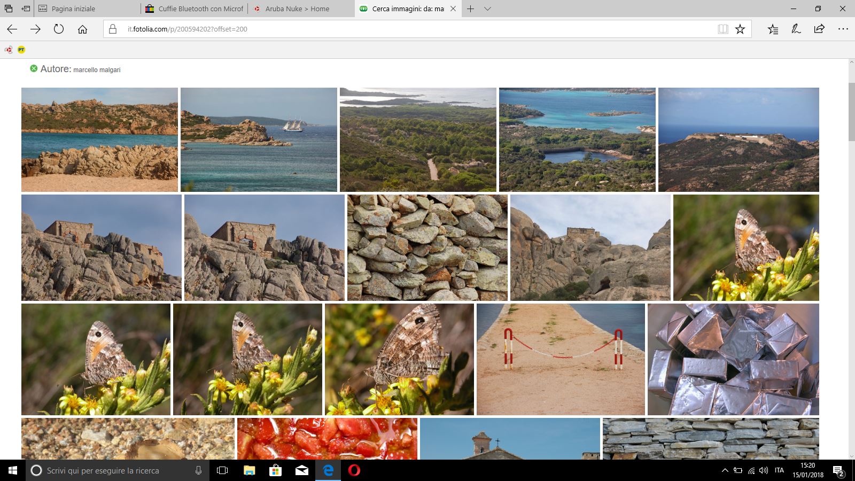Click the browser Refresh icon
Image resolution: width=855 pixels, height=481 pixels.
[59, 29]
